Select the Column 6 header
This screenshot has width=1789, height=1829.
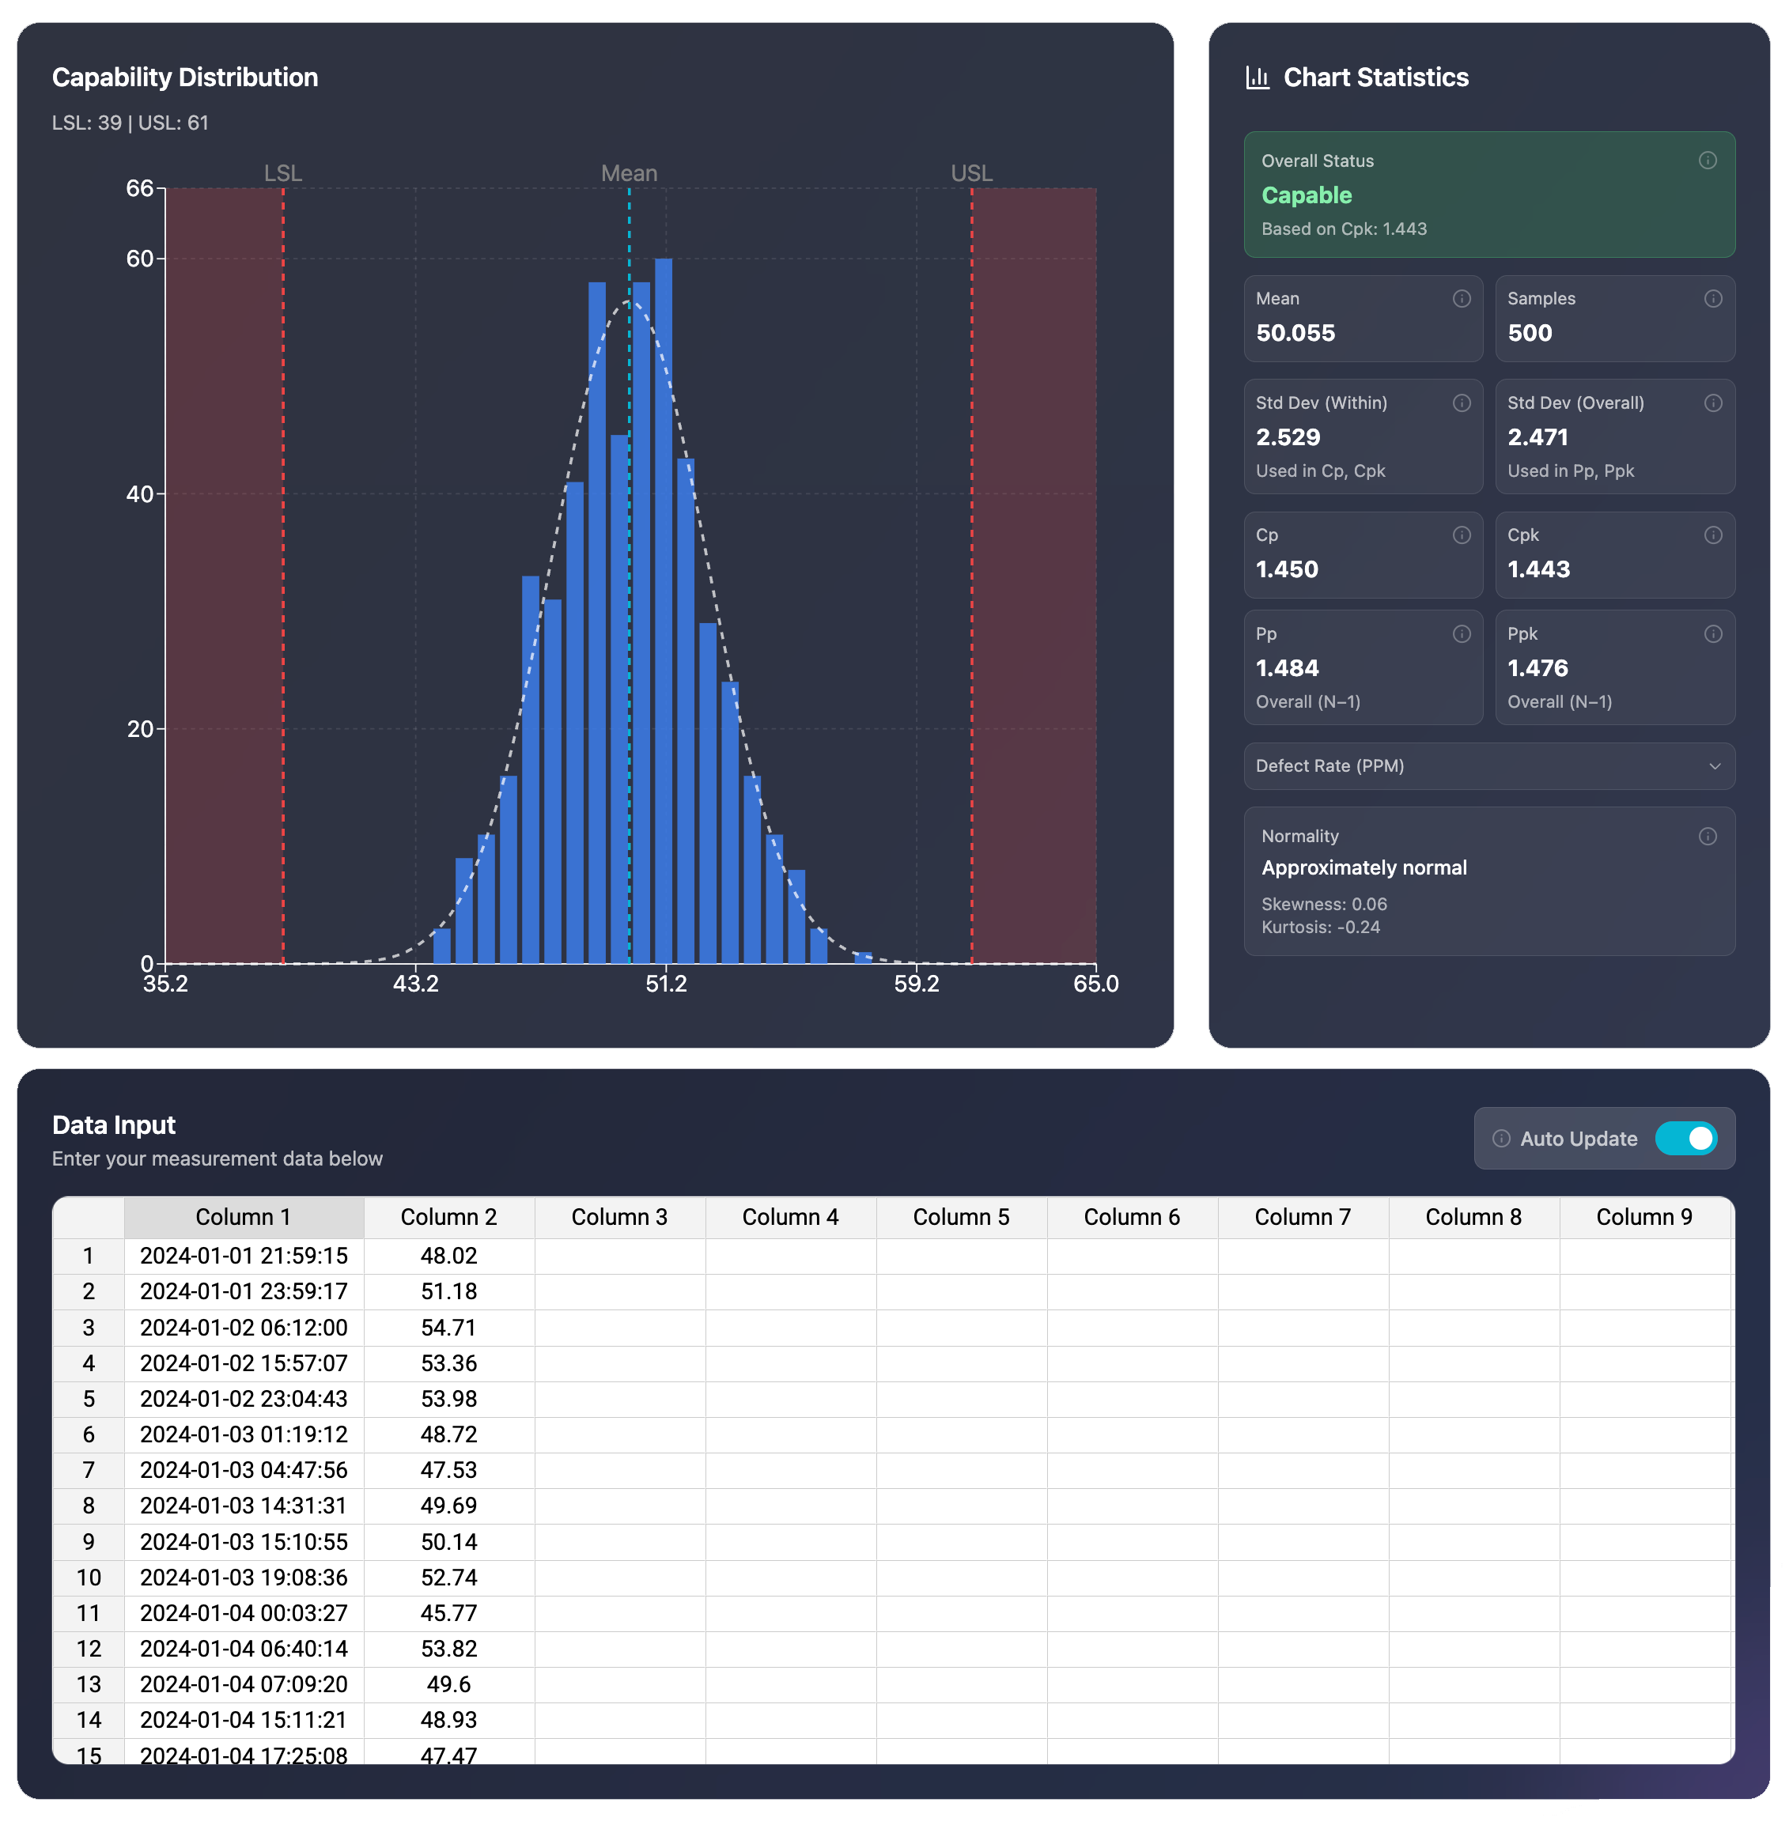[x=1133, y=1218]
